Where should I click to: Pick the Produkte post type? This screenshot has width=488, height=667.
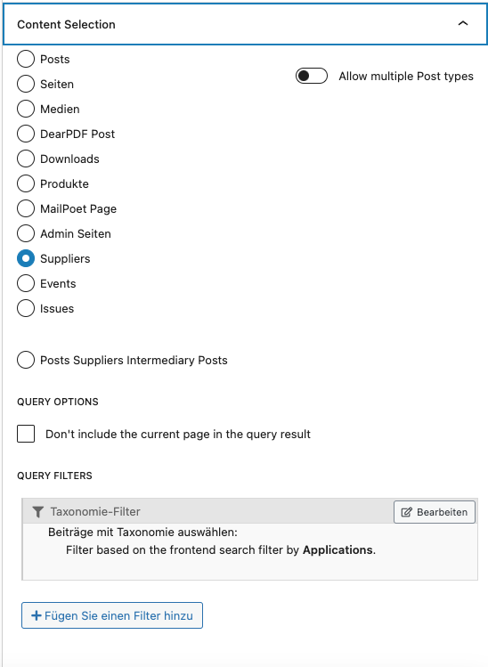(26, 183)
